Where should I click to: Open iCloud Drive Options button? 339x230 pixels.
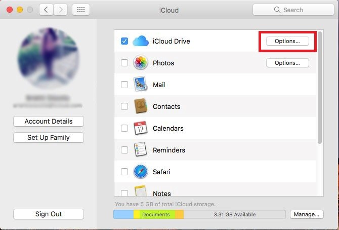click(x=287, y=41)
